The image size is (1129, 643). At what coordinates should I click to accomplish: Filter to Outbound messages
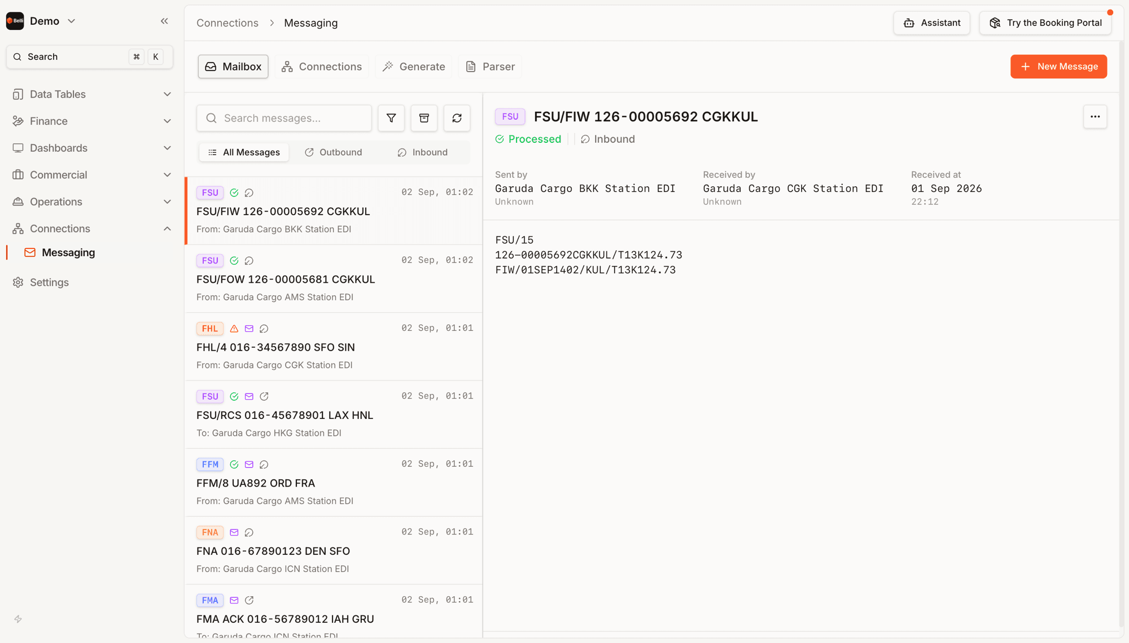pos(334,152)
